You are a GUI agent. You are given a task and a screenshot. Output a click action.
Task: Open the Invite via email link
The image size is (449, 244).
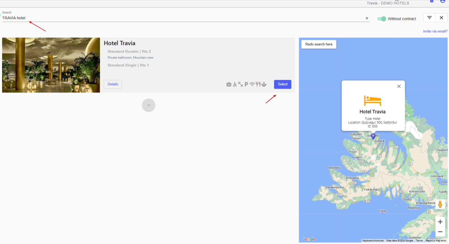435,31
